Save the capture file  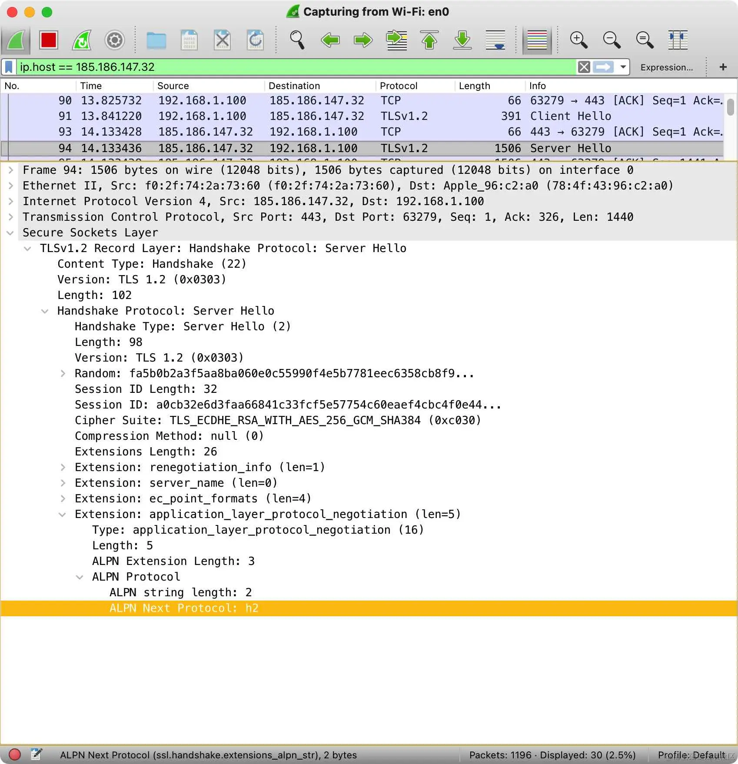pyautogui.click(x=189, y=40)
